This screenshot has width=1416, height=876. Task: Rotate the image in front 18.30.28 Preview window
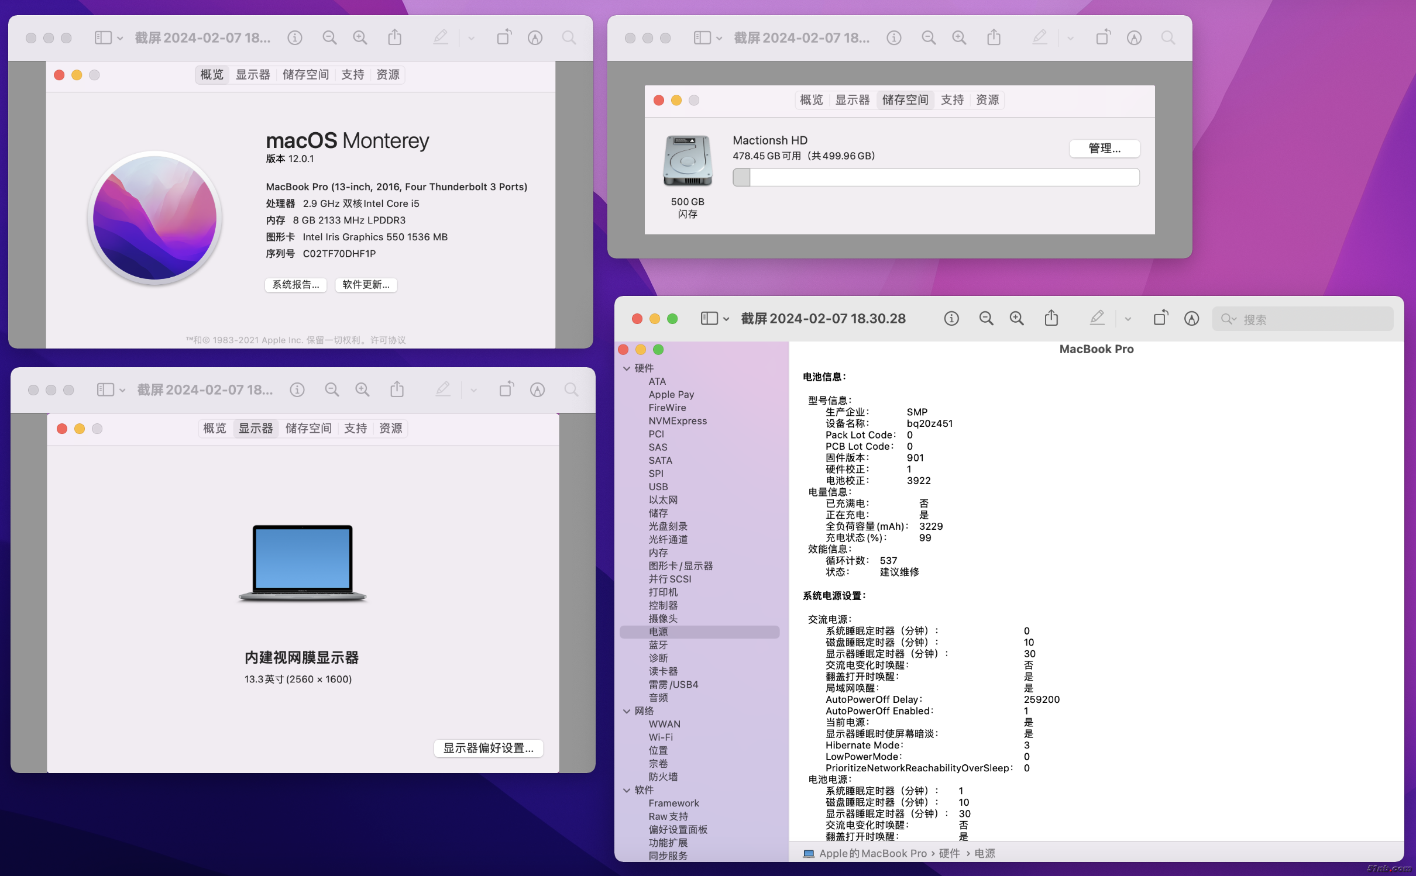point(1160,318)
